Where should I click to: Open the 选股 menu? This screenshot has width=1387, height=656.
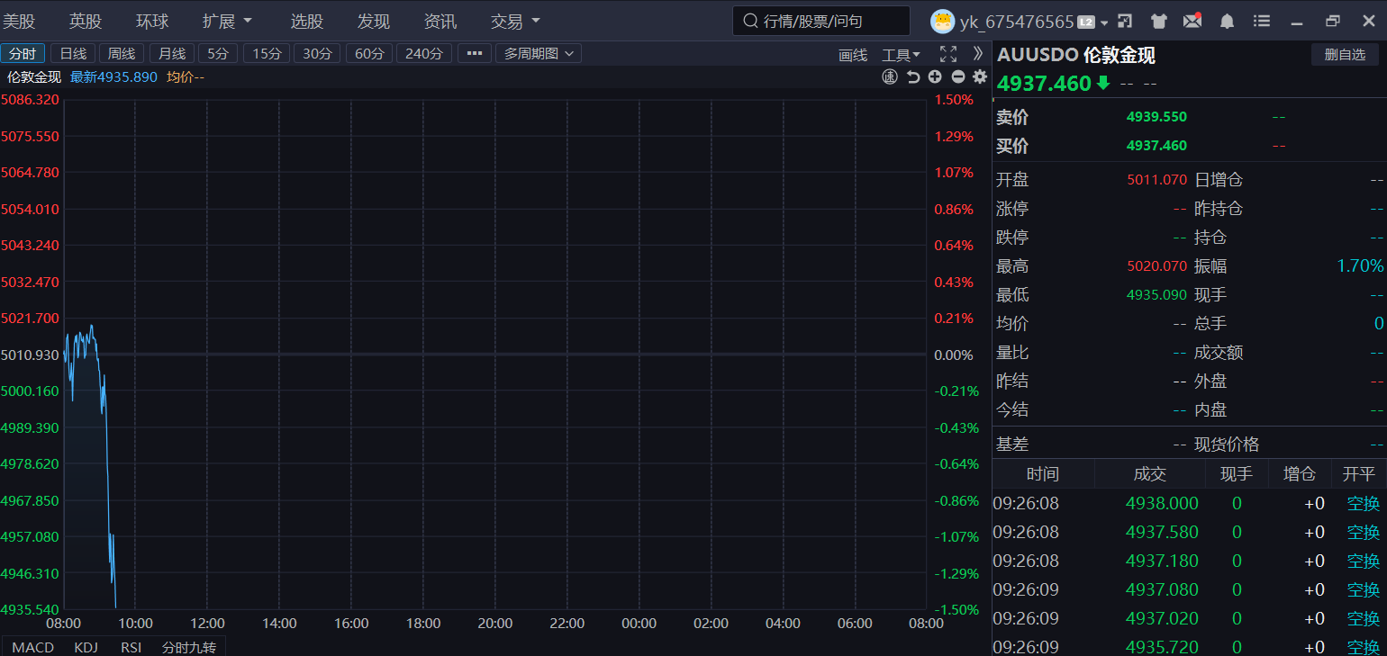pyautogui.click(x=306, y=21)
